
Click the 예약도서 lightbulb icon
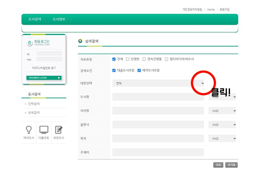pos(29,130)
